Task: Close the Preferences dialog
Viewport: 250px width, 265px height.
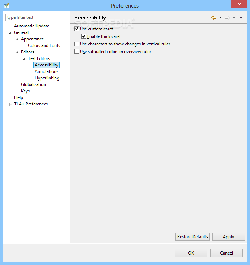Action: click(x=240, y=4)
